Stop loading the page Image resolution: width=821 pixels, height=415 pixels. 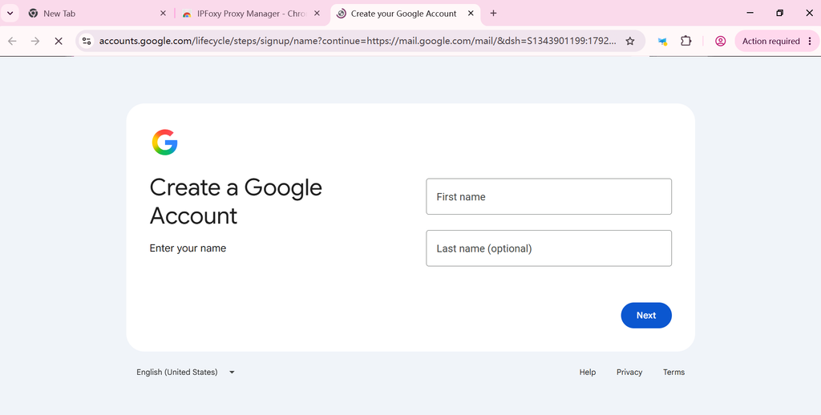58,41
